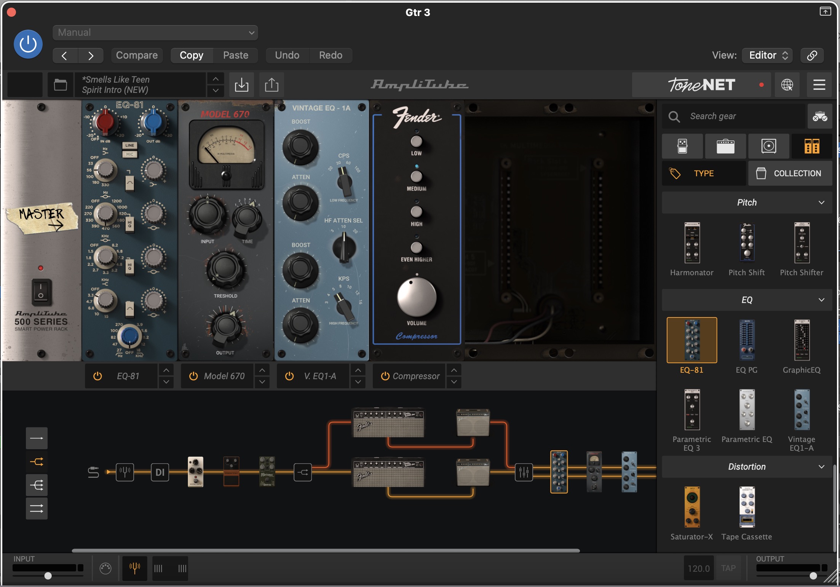Click the tuner block in signal chain
This screenshot has height=587, width=840.
pyautogui.click(x=125, y=472)
